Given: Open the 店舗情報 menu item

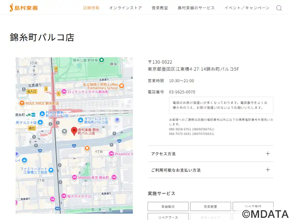Looking at the screenshot, I should point(91,8).
